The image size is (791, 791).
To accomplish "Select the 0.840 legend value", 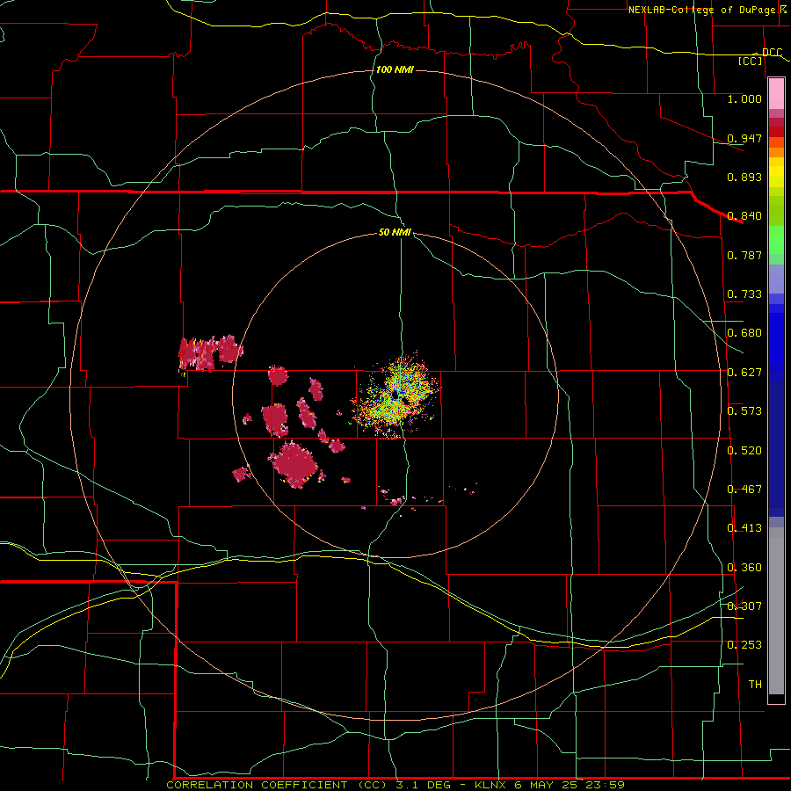I will click(744, 216).
